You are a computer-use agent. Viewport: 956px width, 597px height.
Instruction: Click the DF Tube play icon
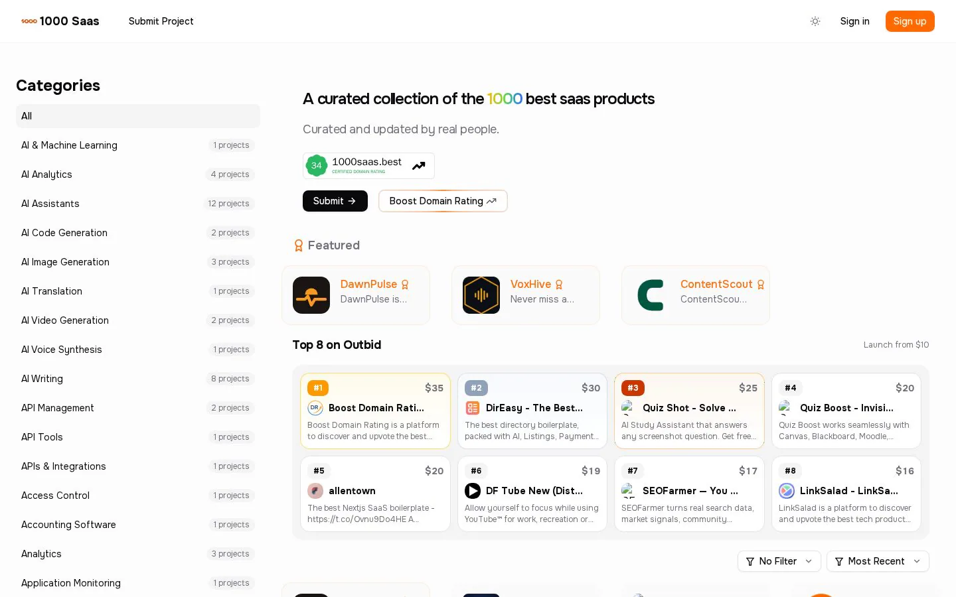point(473,491)
